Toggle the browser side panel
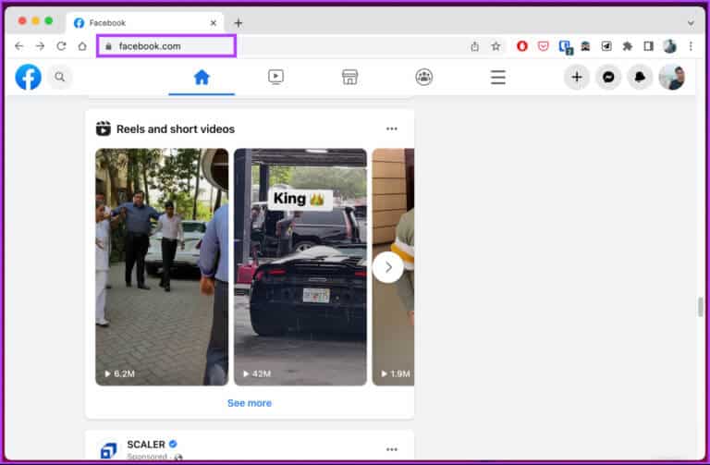Image resolution: width=710 pixels, height=465 pixels. (648, 46)
